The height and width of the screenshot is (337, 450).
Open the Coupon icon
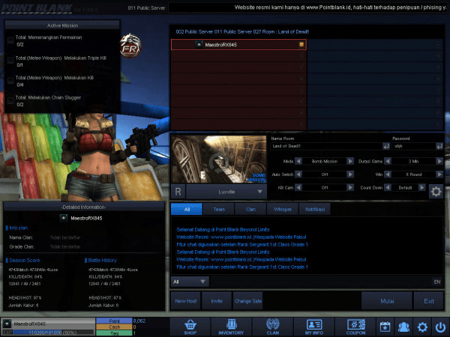coord(355,327)
